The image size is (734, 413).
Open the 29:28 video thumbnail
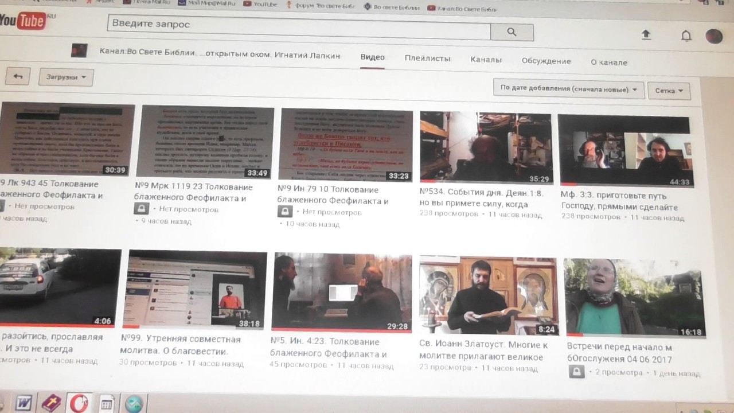click(x=342, y=293)
